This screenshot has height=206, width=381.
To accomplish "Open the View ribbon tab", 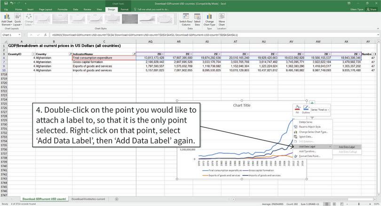I will coord(99,9).
